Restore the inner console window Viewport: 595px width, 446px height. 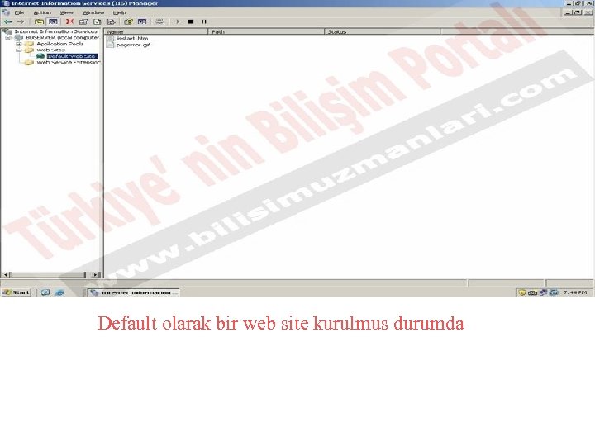(x=577, y=12)
